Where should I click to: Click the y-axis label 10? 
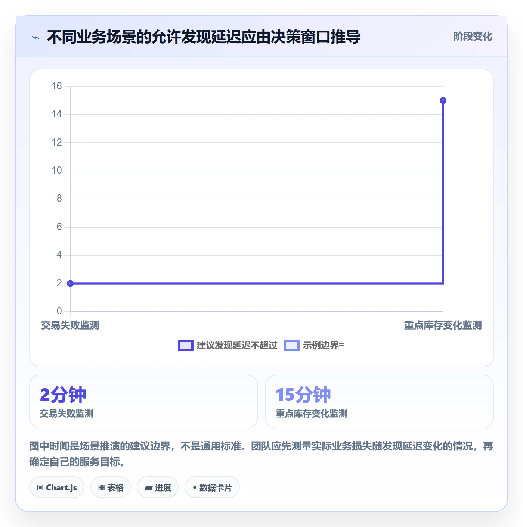pyautogui.click(x=57, y=171)
